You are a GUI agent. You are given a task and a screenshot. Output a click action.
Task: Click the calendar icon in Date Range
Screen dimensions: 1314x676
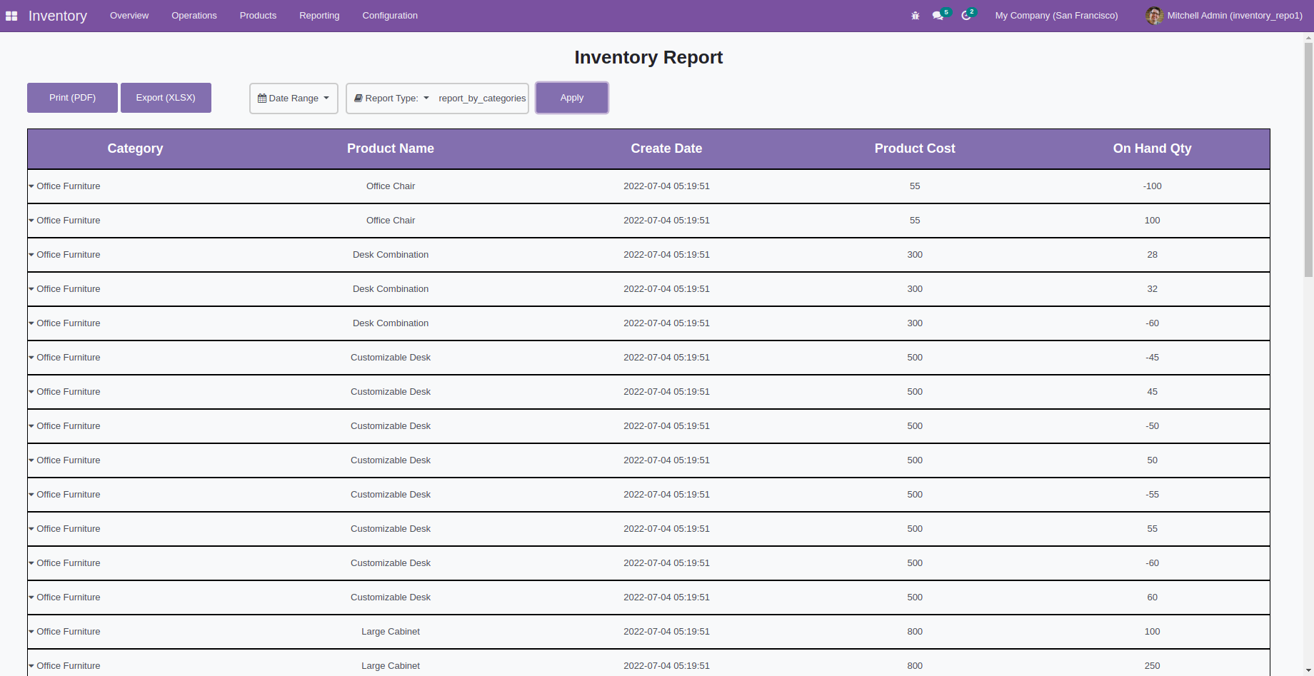[x=262, y=99]
